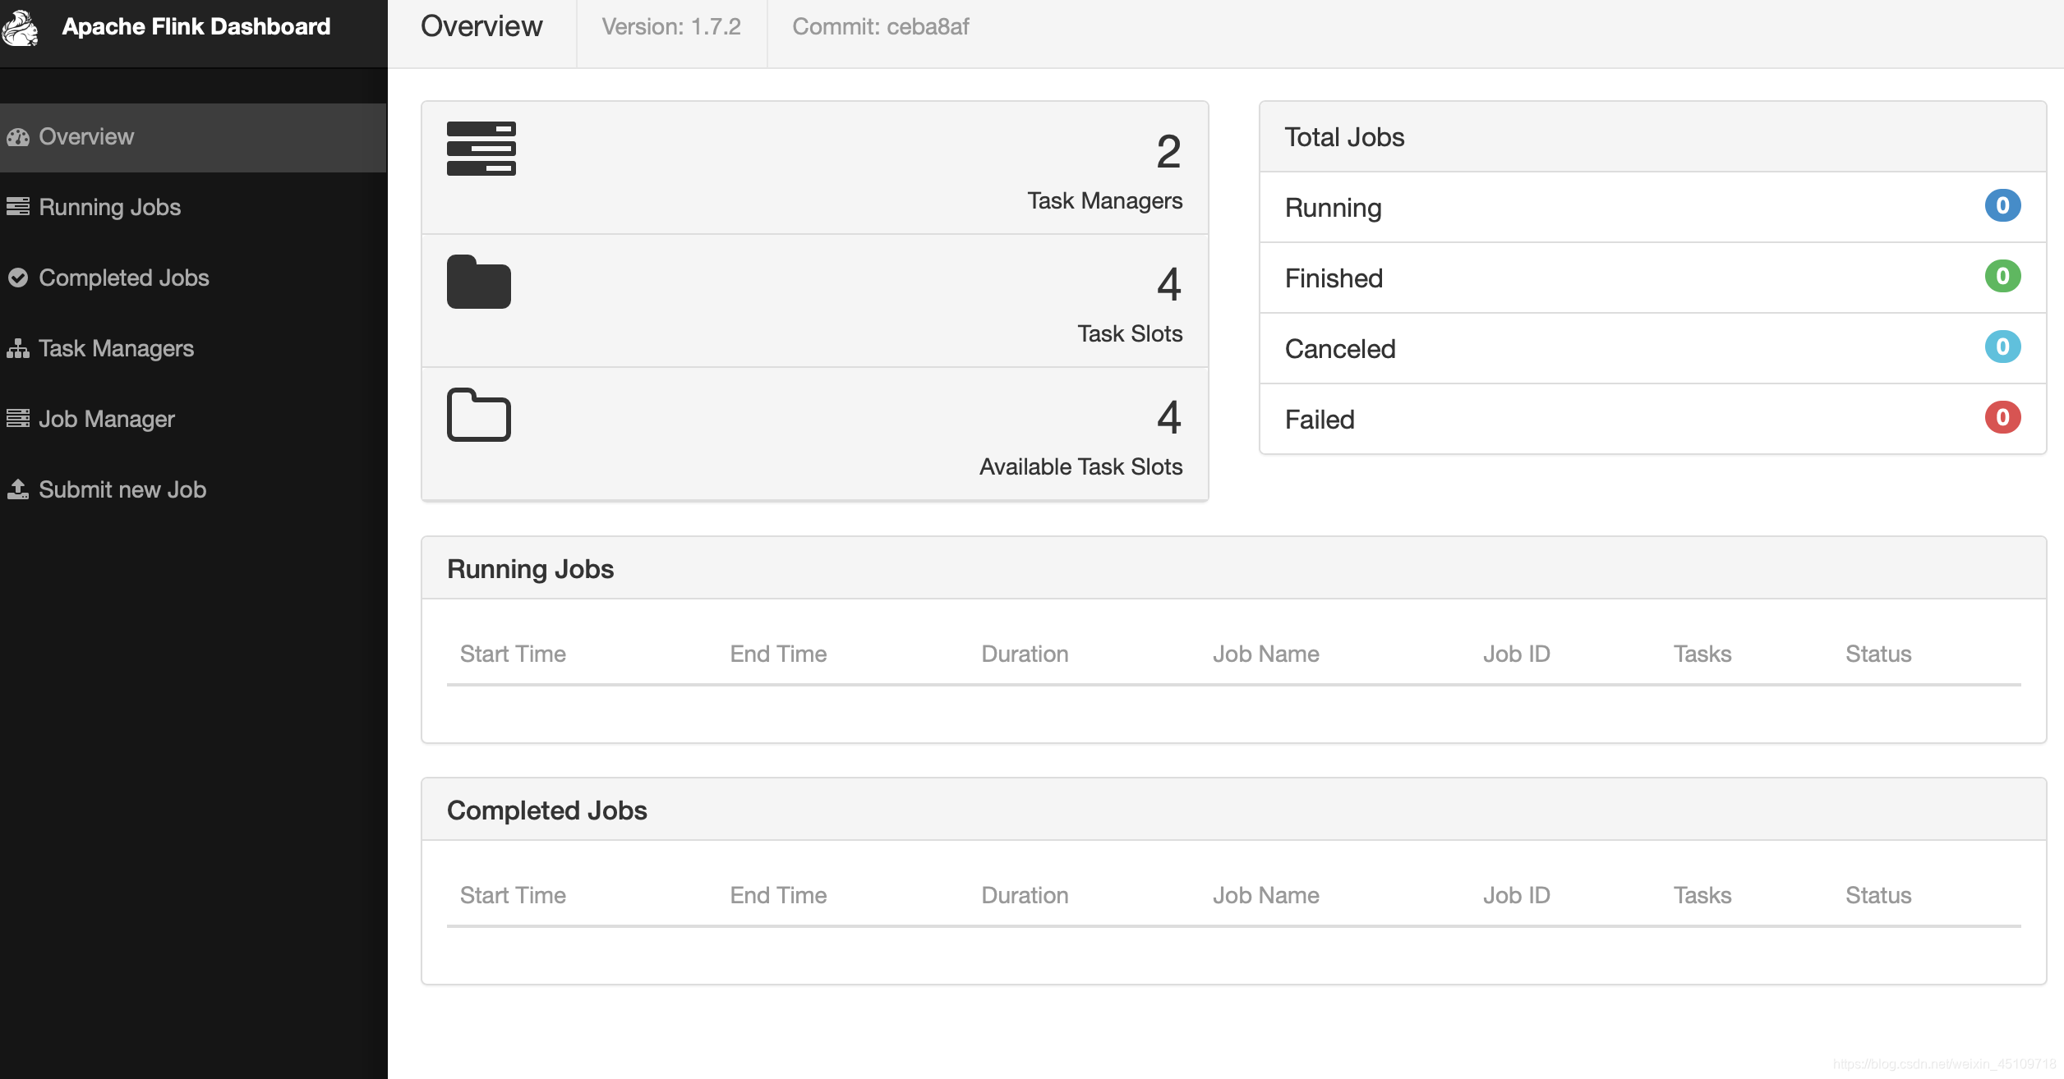Click Job ID header in Completed Jobs table
Image resolution: width=2064 pixels, height=1079 pixels.
click(1517, 895)
